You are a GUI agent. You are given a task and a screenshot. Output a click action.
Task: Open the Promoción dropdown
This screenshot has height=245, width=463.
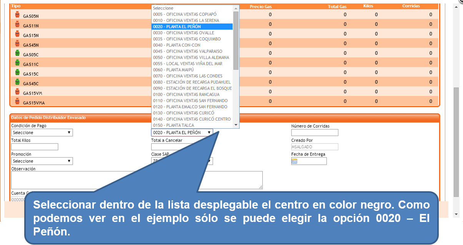click(42, 161)
